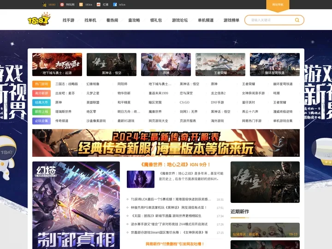The width and height of the screenshot is (332, 249).
Task: Open the 网站导航 dropdown tab
Action: tap(278, 5)
